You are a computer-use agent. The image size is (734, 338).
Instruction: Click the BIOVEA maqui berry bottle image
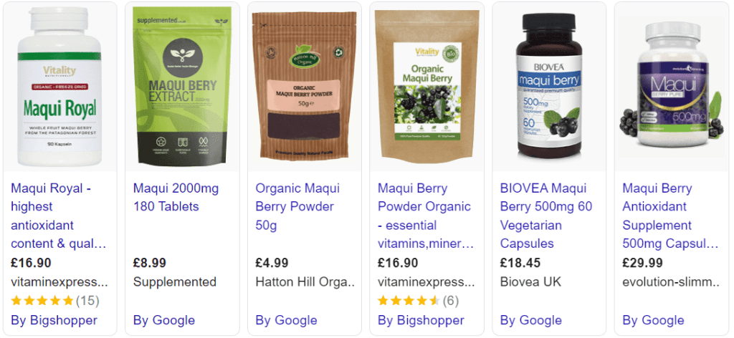(x=549, y=86)
